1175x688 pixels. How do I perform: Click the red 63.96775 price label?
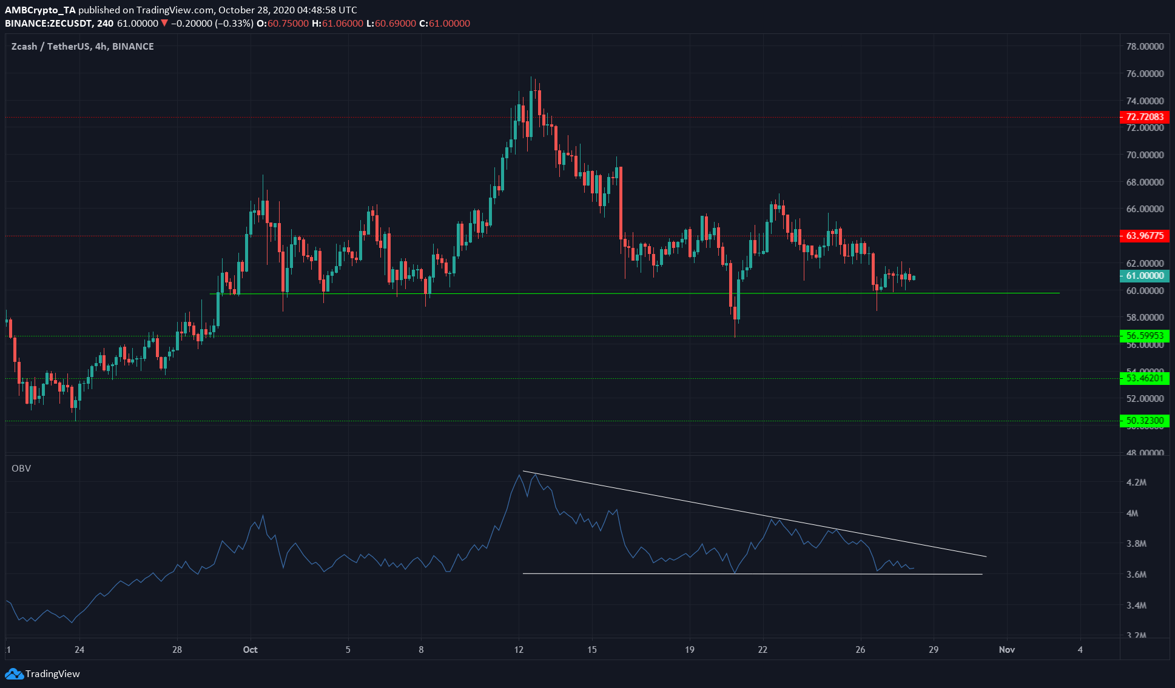(x=1144, y=236)
